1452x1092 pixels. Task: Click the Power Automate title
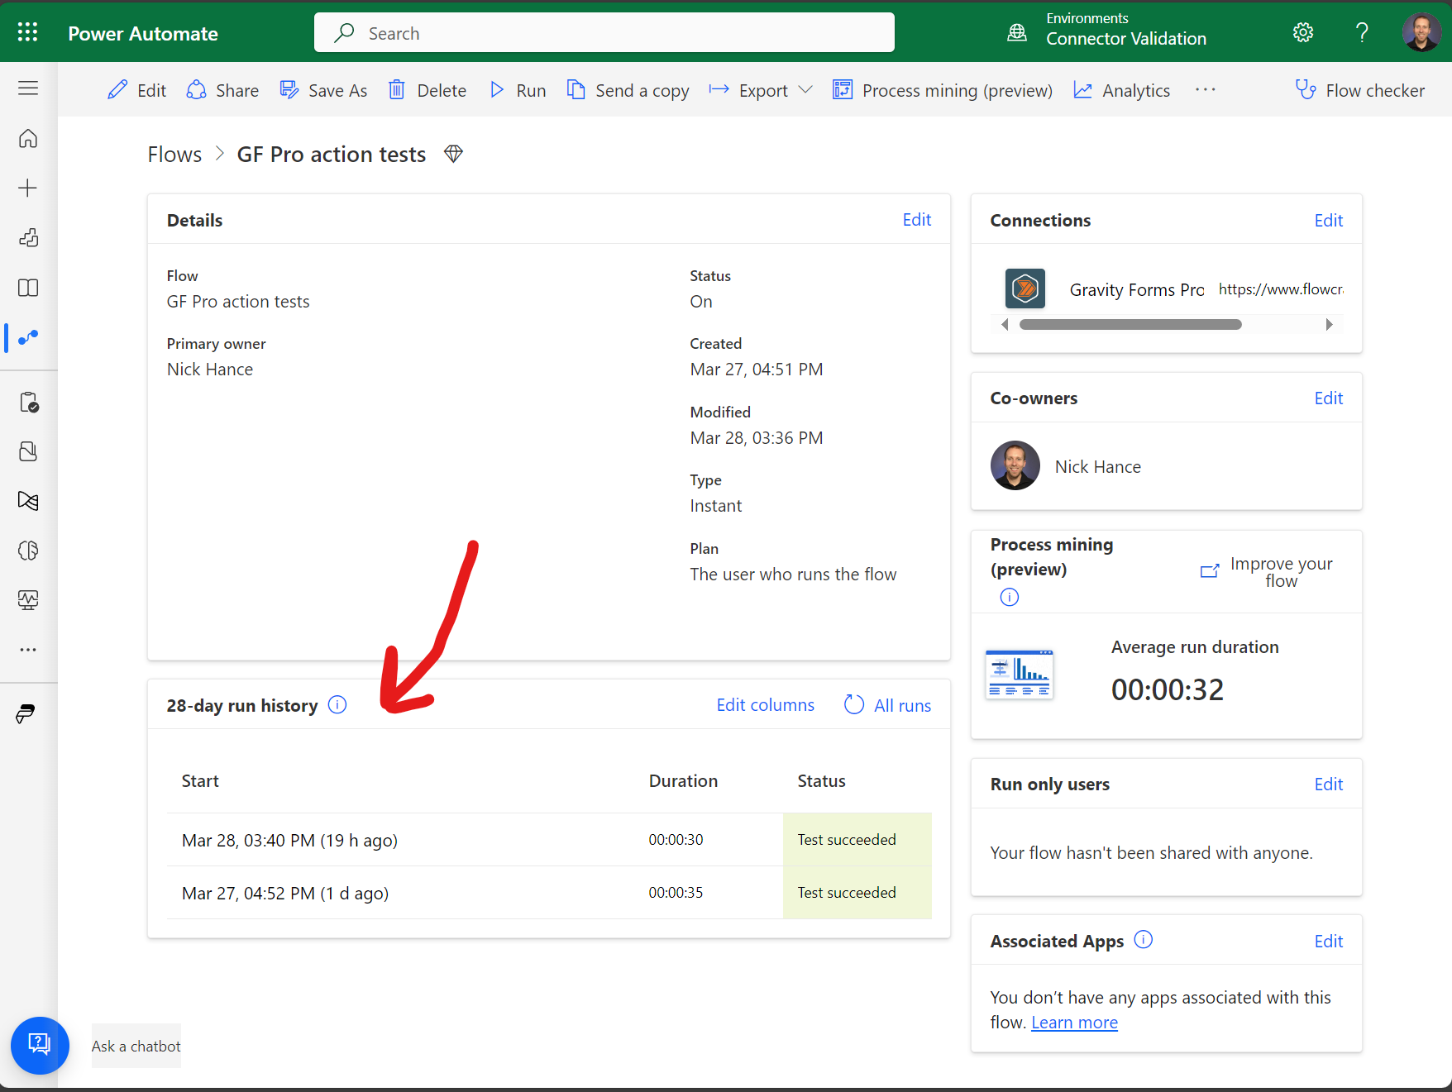click(x=143, y=34)
